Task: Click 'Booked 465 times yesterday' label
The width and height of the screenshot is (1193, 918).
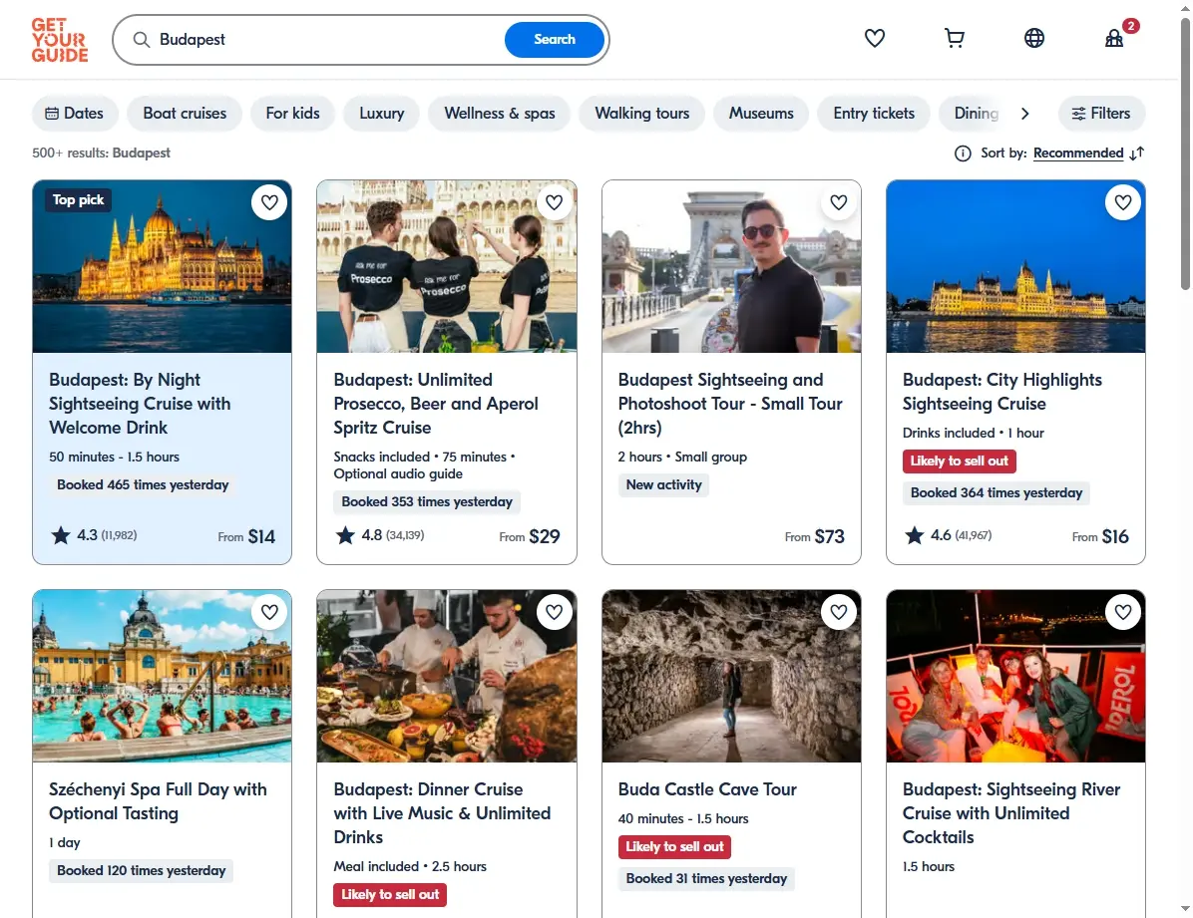Action: click(143, 485)
